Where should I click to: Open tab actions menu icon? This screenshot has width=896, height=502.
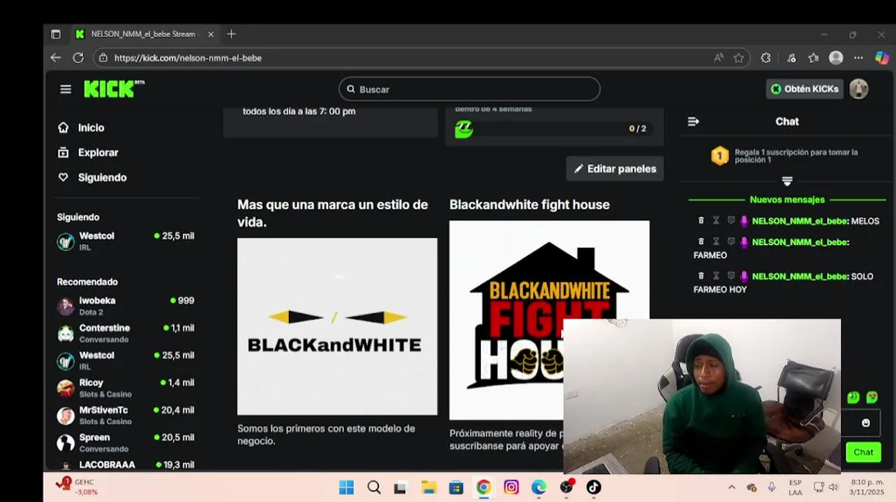tap(56, 34)
